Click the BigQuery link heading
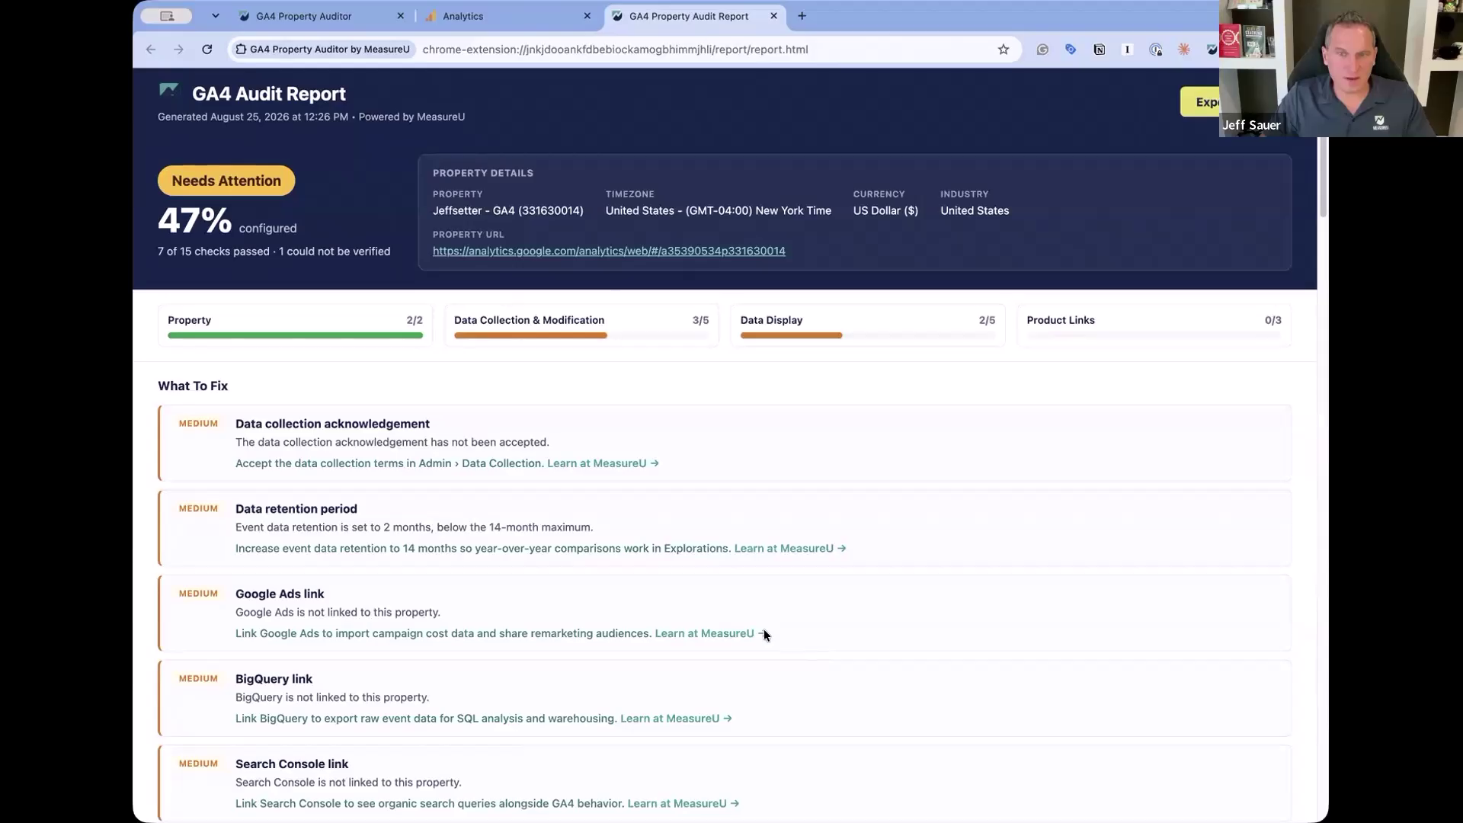1463x823 pixels. pos(274,679)
